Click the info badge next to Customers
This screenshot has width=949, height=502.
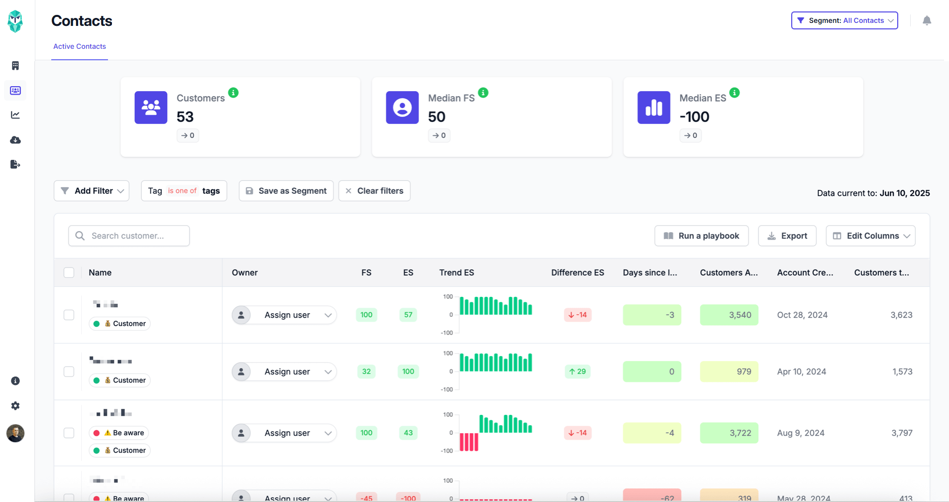233,93
